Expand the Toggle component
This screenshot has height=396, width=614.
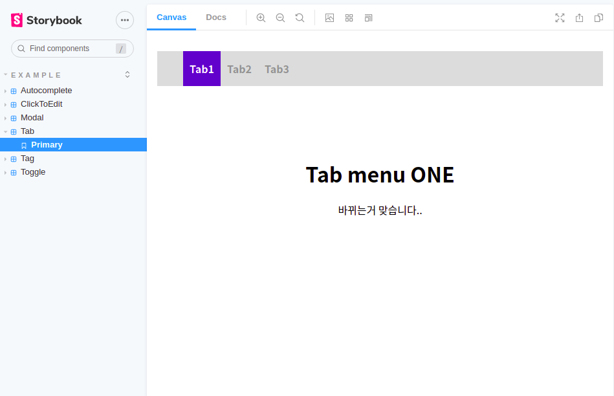[x=5, y=172]
